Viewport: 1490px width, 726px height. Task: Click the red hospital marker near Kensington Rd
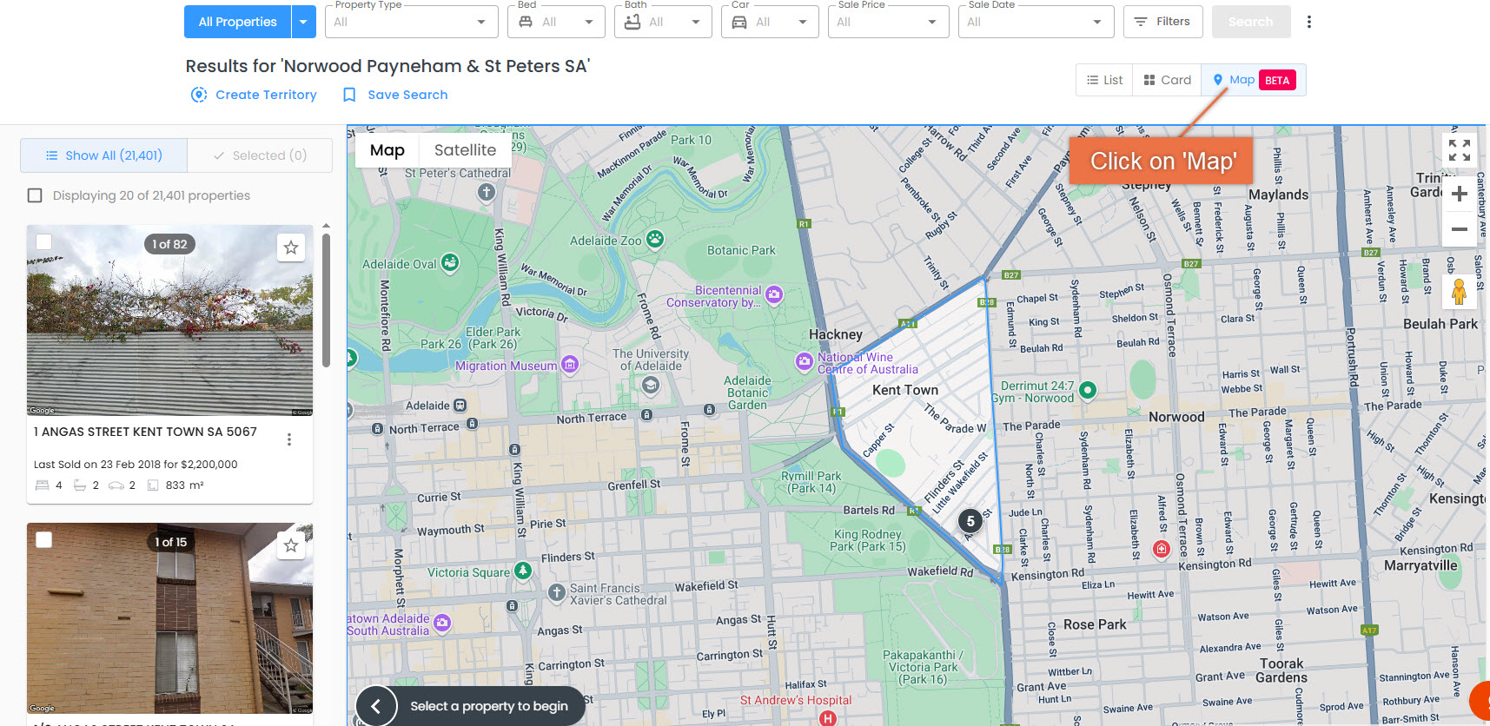(x=1162, y=549)
